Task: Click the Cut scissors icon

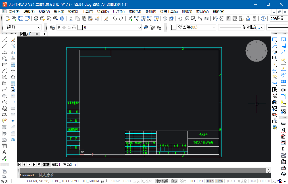Action: pos(71,18)
